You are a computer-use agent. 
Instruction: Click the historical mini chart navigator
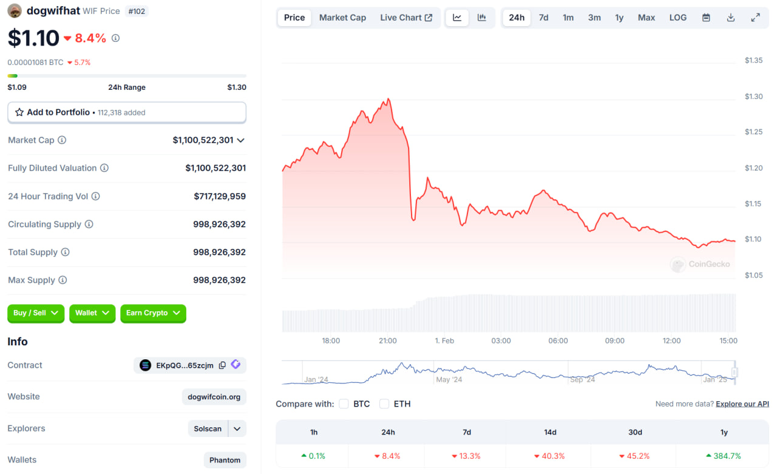(509, 373)
